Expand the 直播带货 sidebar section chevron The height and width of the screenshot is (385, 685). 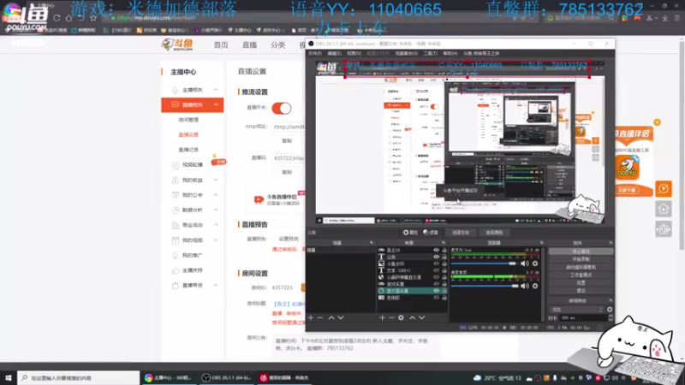[x=216, y=285]
